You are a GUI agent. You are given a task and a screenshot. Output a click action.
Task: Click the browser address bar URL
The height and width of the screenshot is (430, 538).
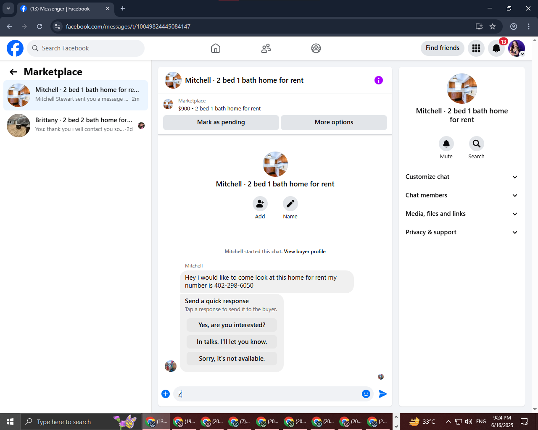point(128,26)
